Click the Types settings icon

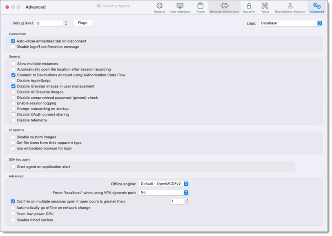click(x=200, y=7)
